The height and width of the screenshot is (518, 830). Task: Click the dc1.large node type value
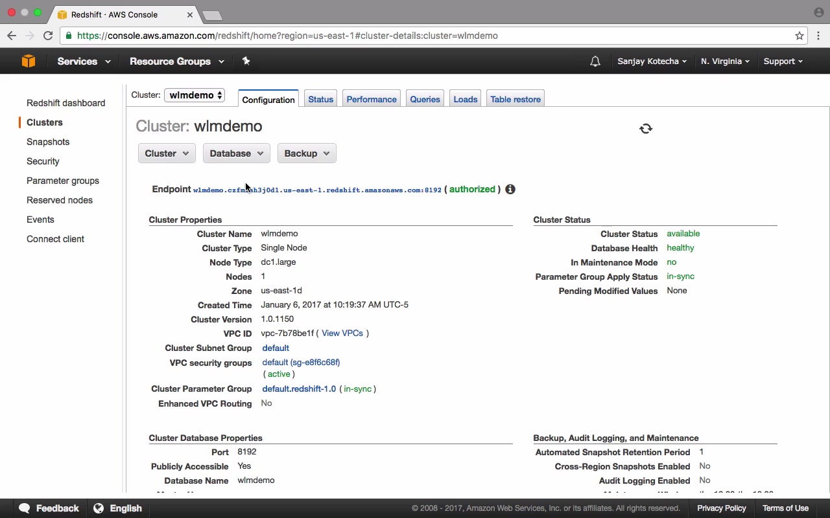(x=278, y=262)
